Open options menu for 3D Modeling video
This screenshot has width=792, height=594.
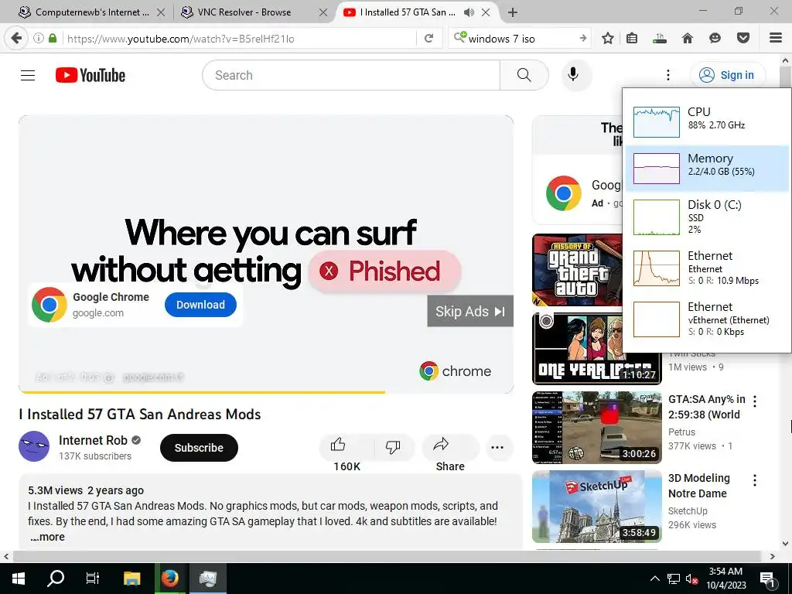point(755,480)
